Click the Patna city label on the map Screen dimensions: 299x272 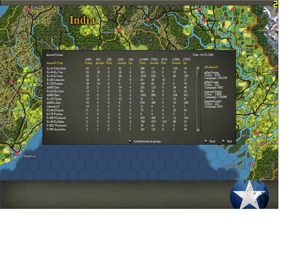point(245,50)
